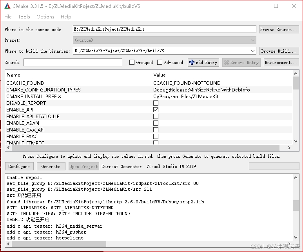The height and width of the screenshot is (252, 303).
Task: Check the ENABLE_API_STATIC_LIB checkbox
Action: coord(156,116)
